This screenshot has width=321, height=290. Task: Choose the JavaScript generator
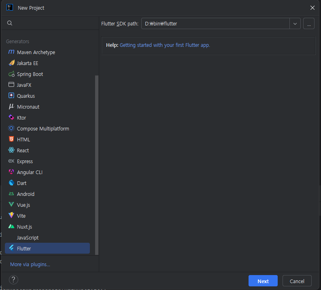click(28, 238)
